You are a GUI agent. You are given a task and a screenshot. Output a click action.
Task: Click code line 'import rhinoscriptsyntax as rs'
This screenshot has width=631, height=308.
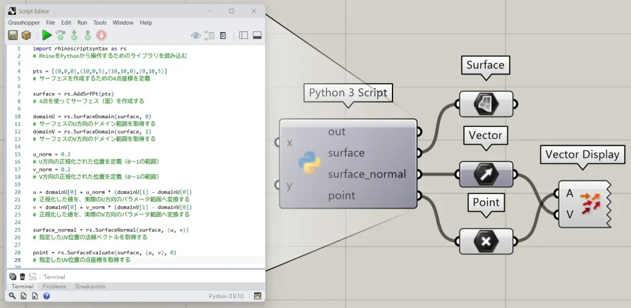(79, 48)
